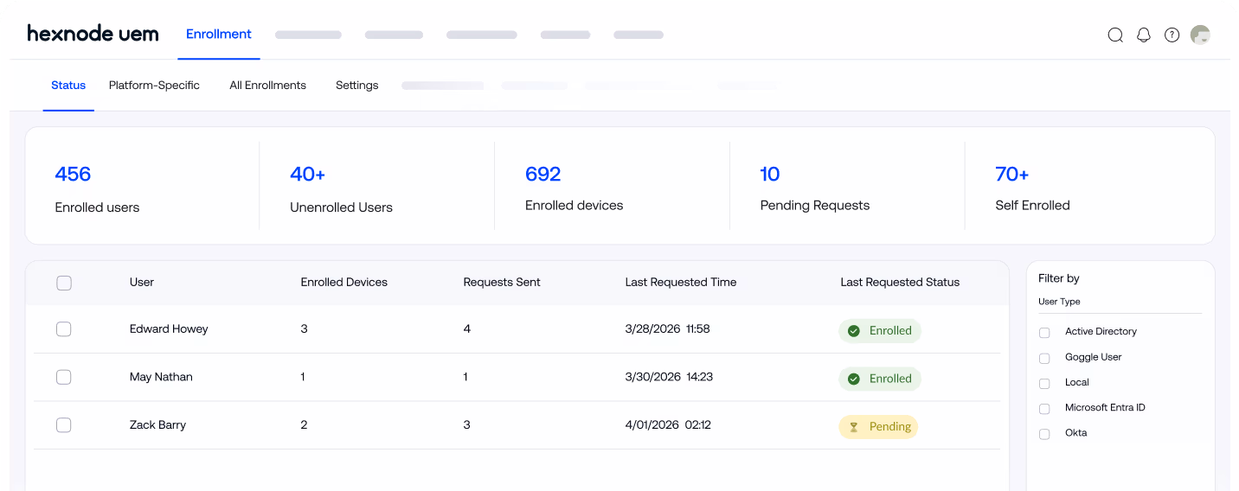Click the Requests Sent column header
Image resolution: width=1239 pixels, height=491 pixels.
coord(502,282)
